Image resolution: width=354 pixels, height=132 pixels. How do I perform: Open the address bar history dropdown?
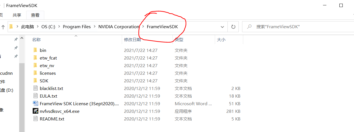[222, 27]
